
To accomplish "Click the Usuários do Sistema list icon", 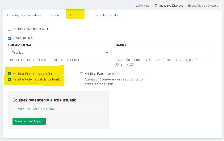I will (189, 6).
